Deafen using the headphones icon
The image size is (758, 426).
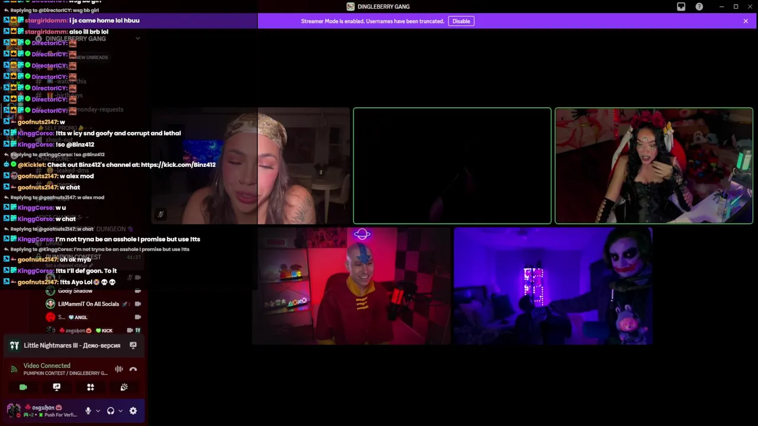111,411
